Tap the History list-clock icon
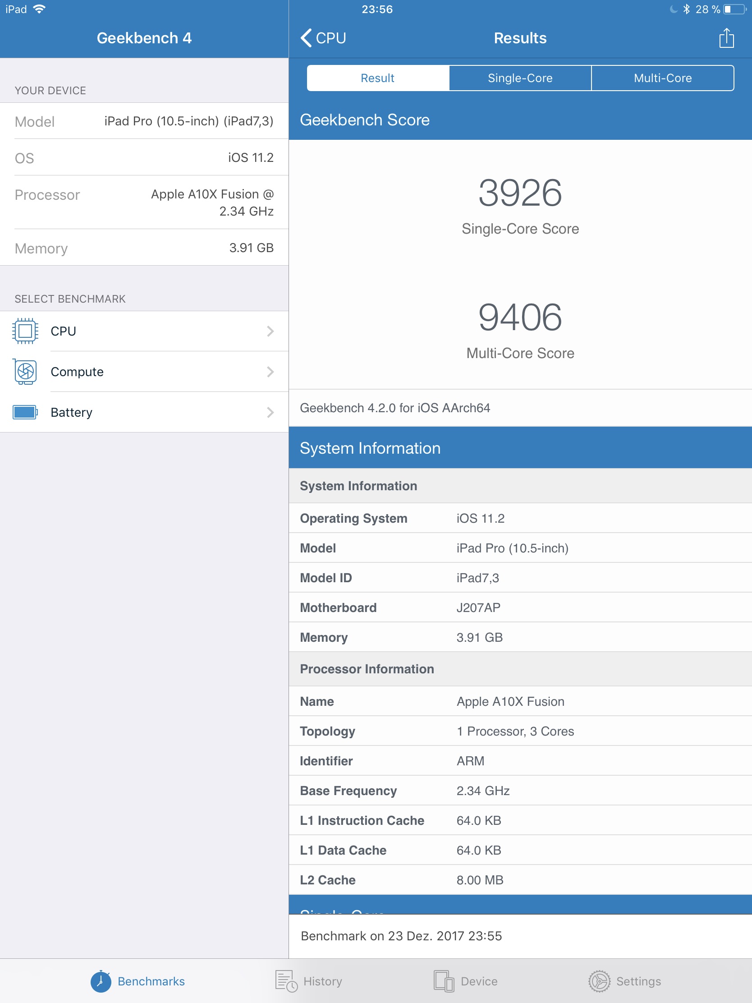The image size is (752, 1003). [x=286, y=981]
